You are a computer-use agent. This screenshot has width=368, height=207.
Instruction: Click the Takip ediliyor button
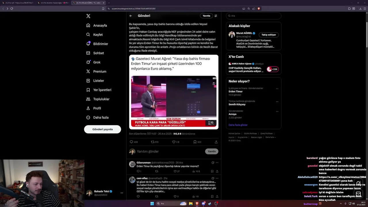point(269,35)
